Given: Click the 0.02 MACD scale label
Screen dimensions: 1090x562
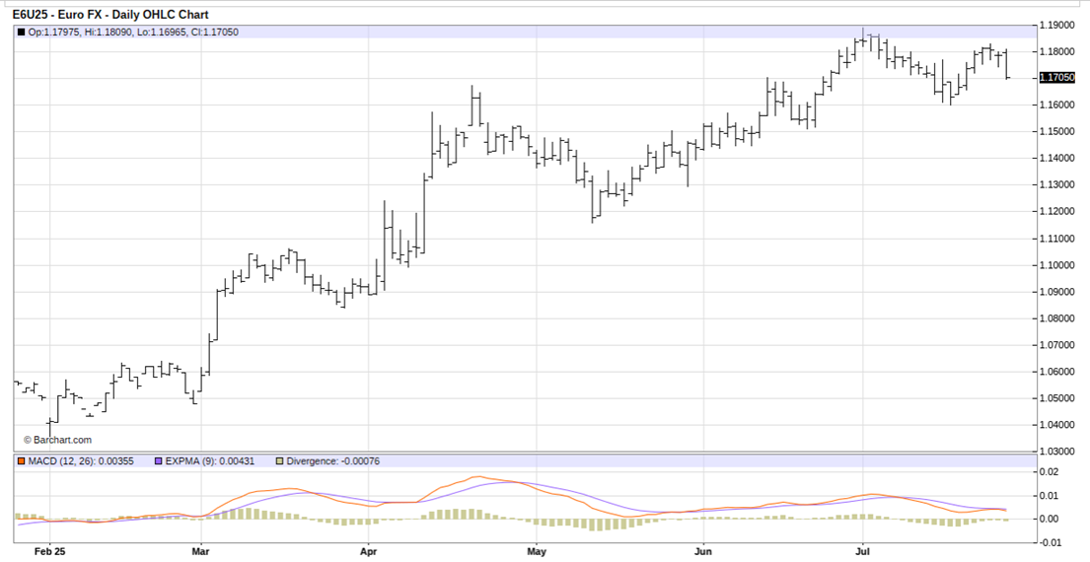Looking at the screenshot, I should tap(1050, 471).
